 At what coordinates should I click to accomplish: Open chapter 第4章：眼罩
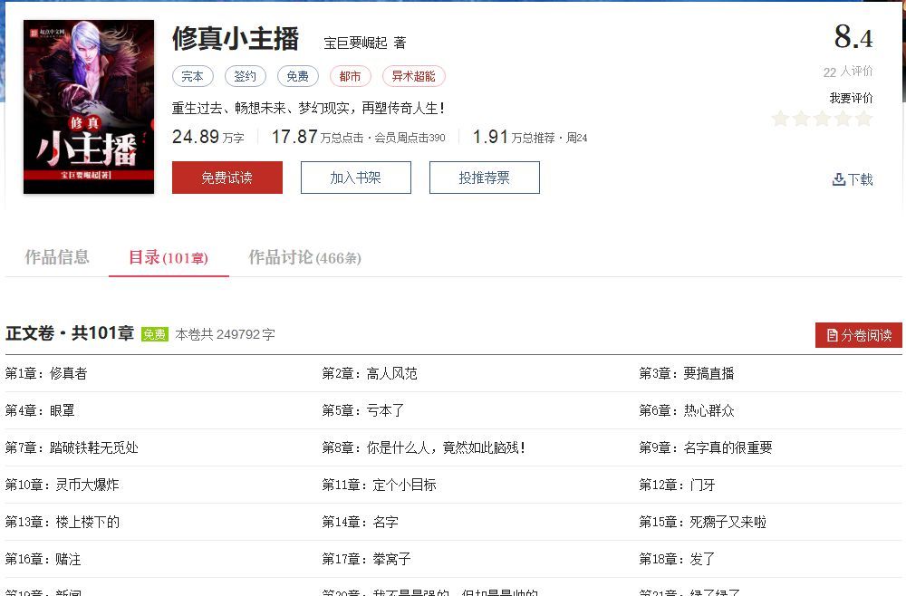tap(40, 410)
